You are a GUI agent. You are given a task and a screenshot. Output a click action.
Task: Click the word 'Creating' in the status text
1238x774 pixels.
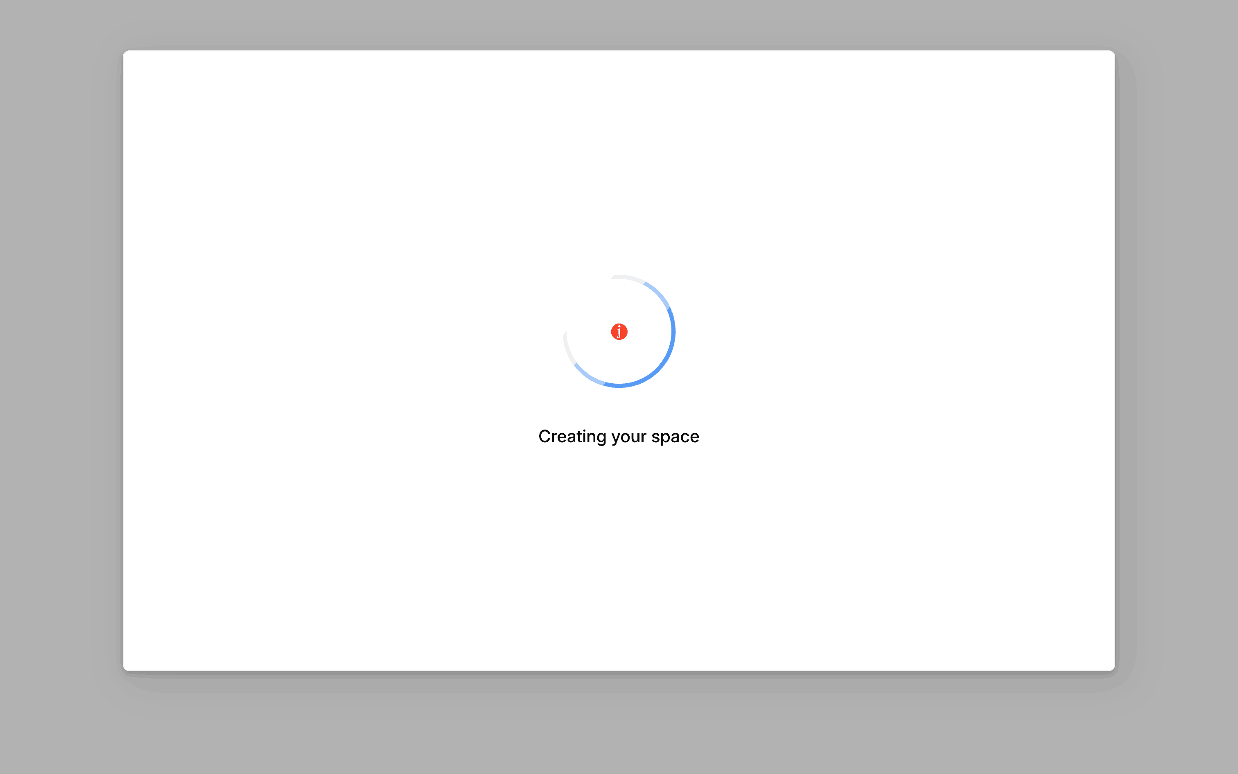coord(572,437)
